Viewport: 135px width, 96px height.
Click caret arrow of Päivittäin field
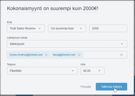pos(73,71)
